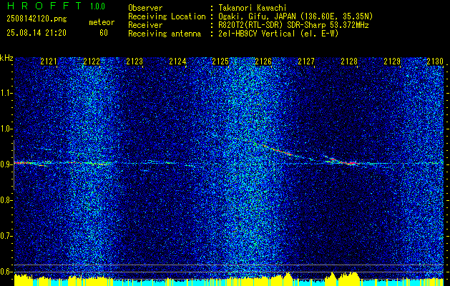Screen dimensions: 450x286
Task: Click the Receiver label
Action: [145, 25]
